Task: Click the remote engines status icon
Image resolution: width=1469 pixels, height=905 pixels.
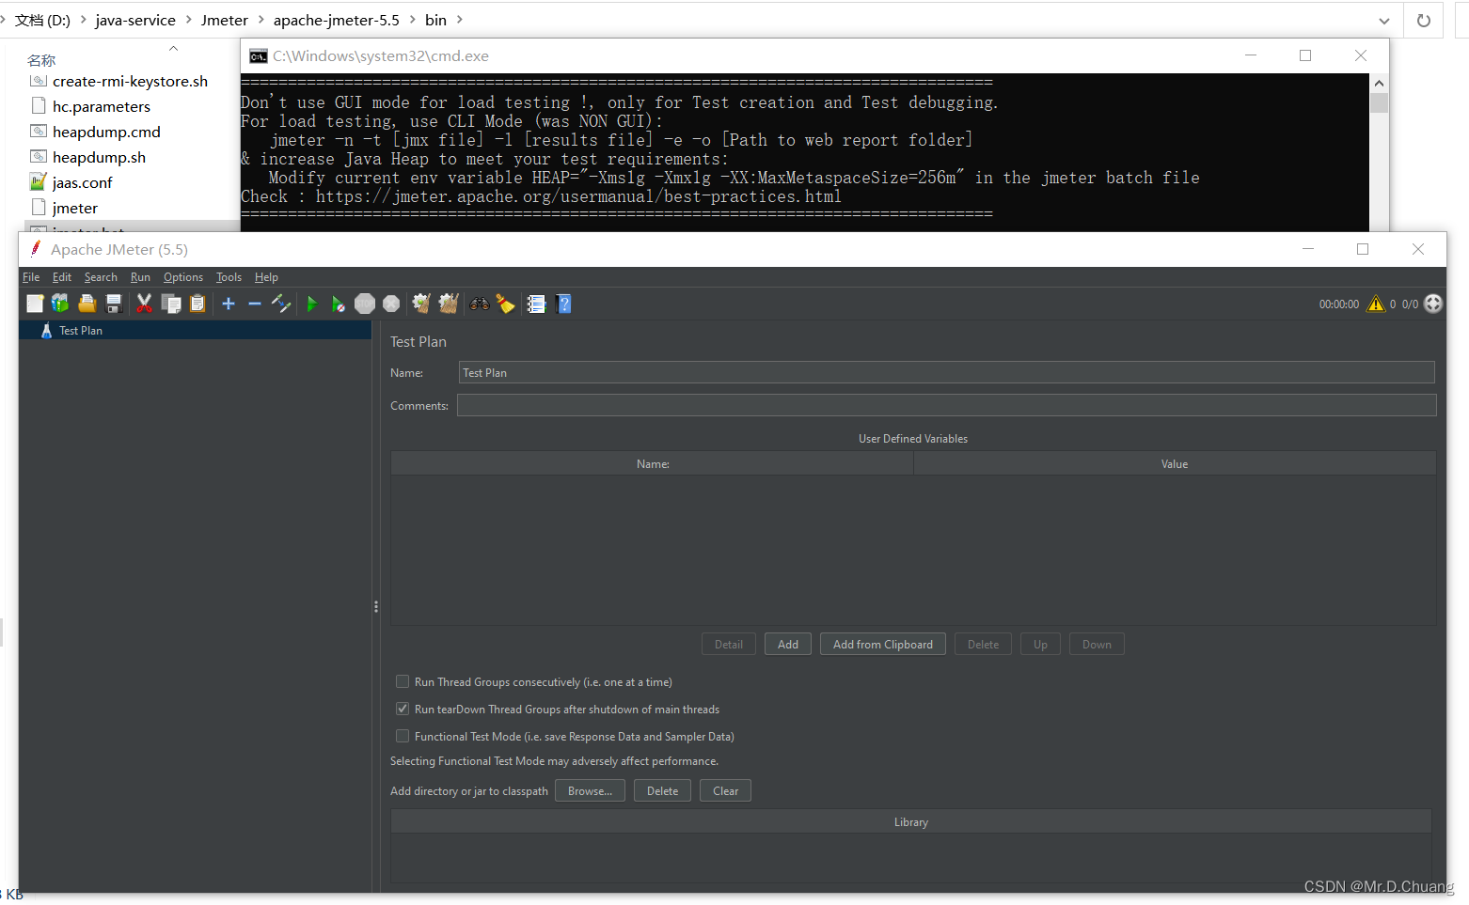Action: 1433,304
